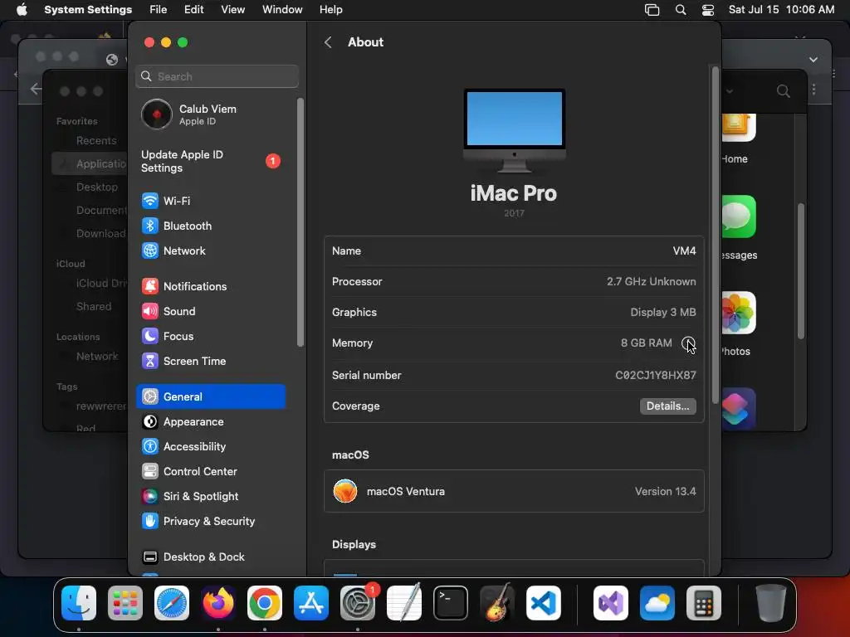This screenshot has height=637, width=850.
Task: Launch Google Chrome from the Dock
Action: (265, 603)
